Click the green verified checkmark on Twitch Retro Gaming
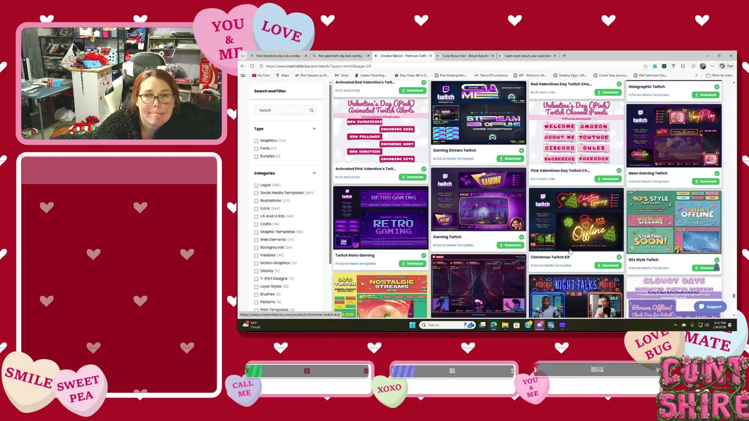This screenshot has width=749, height=421. (424, 256)
